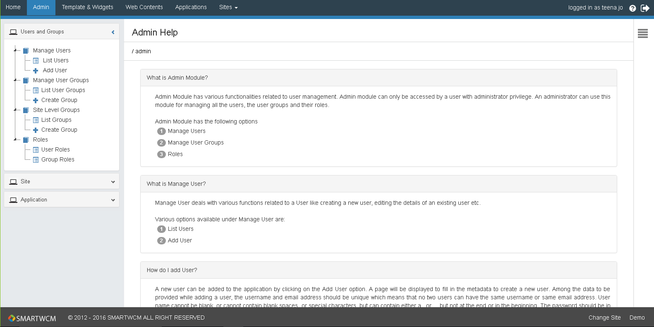Click the logout arrow icon
Screen dimensions: 654x327
click(645, 8)
